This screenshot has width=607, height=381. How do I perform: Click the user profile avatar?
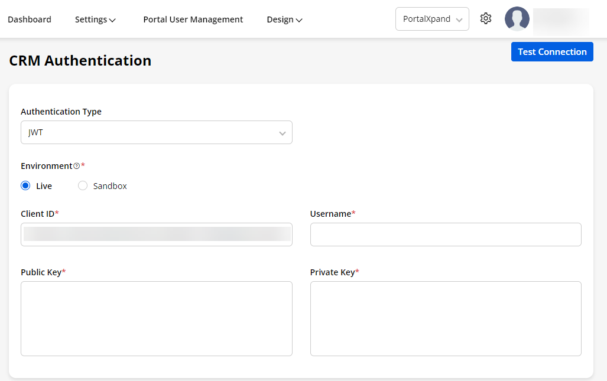(517, 19)
